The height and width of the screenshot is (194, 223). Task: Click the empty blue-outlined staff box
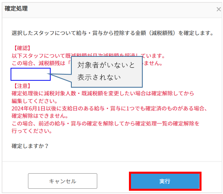pyautogui.click(x=30, y=74)
